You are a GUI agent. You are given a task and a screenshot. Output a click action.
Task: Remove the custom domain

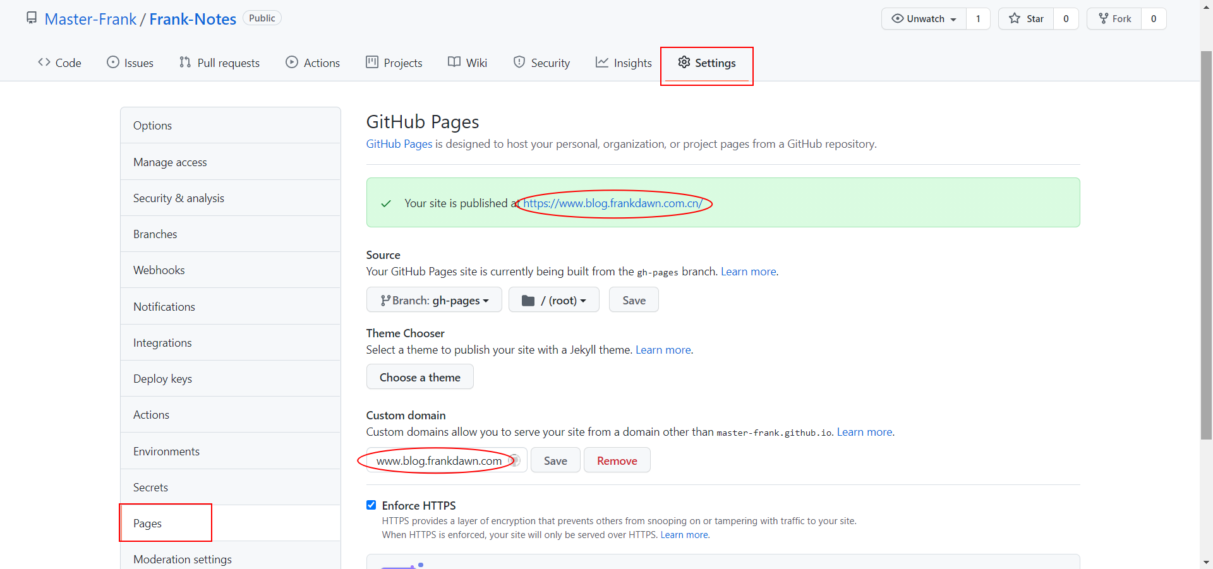(x=617, y=460)
